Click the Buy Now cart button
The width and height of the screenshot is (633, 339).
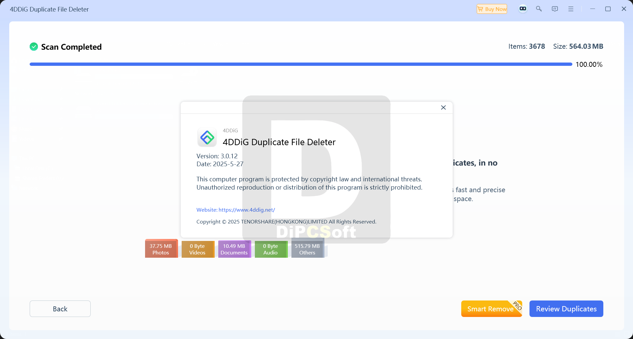492,9
